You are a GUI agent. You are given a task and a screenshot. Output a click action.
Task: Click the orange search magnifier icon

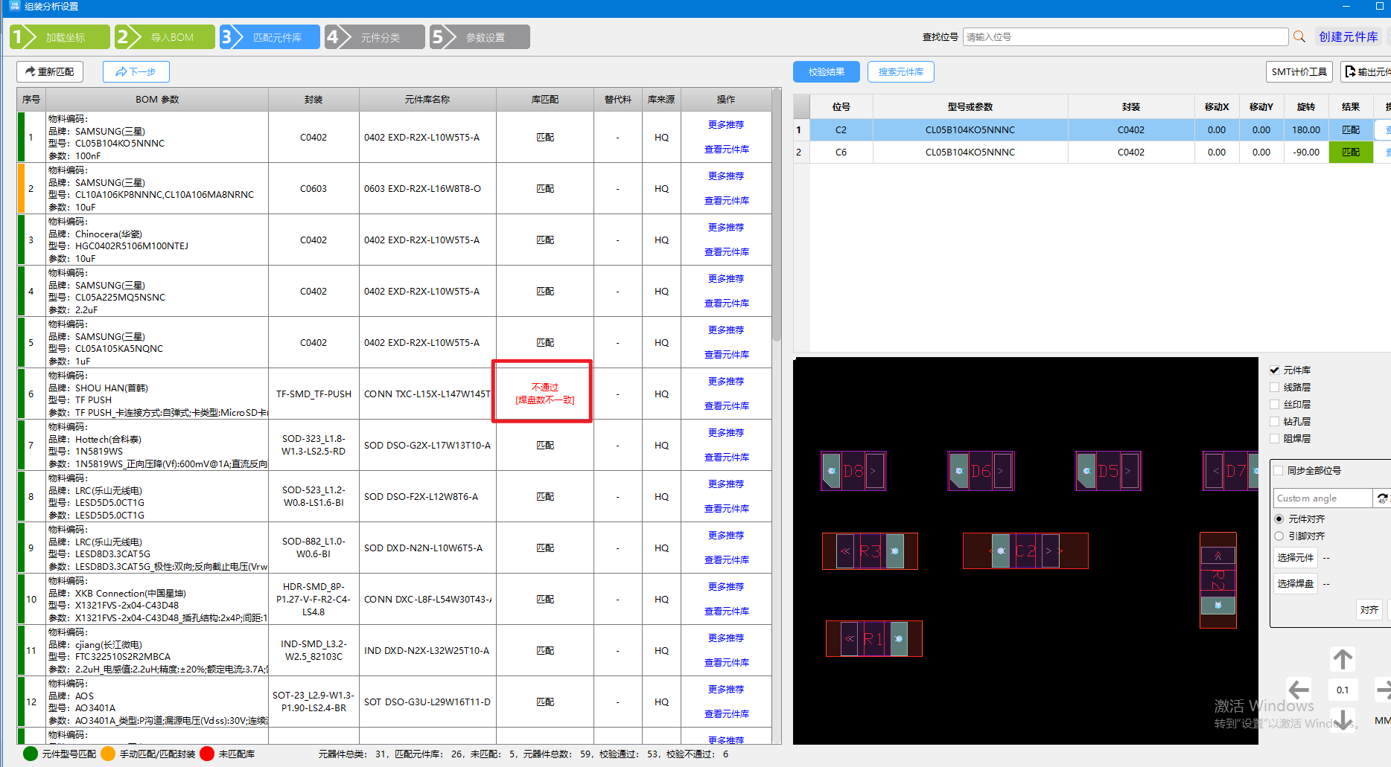[x=1299, y=36]
